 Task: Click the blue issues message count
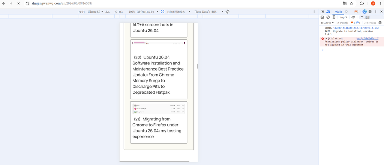(x=358, y=23)
